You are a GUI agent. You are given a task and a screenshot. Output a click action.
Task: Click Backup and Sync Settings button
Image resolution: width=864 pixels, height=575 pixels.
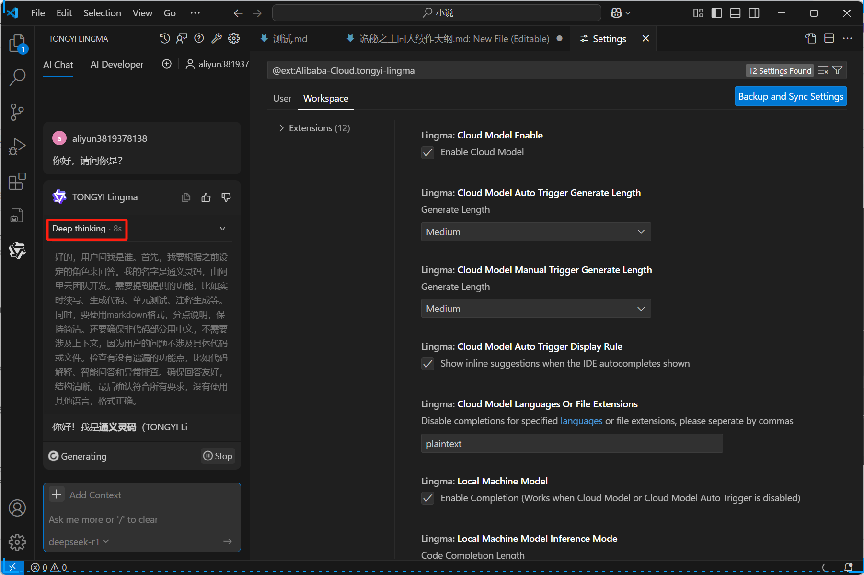pyautogui.click(x=791, y=96)
